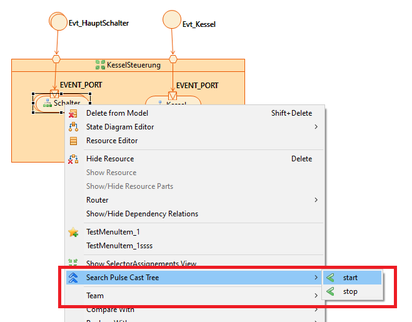Click the Search Pulse Cast Tree icon
Image resolution: width=412 pixels, height=322 pixels.
click(73, 278)
